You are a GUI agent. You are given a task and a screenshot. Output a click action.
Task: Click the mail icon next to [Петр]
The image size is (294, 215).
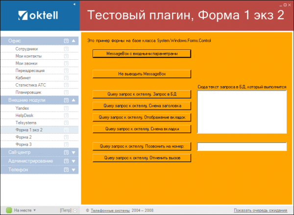click(74, 210)
